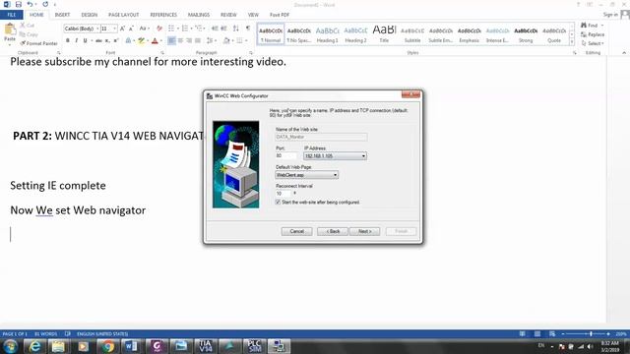Save the document from quick access
This screenshot has height=354, width=630.
click(19, 4)
